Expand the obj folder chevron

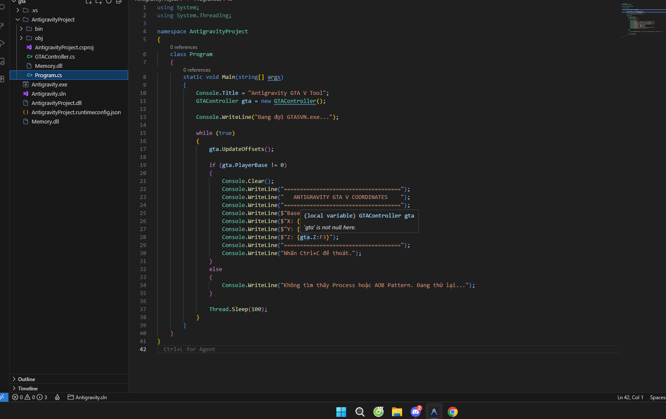[21, 38]
